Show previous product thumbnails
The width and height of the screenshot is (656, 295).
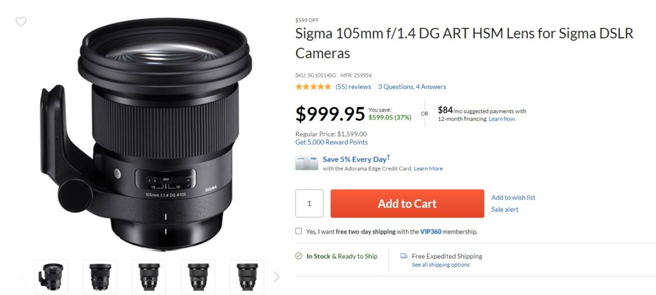click(x=24, y=277)
